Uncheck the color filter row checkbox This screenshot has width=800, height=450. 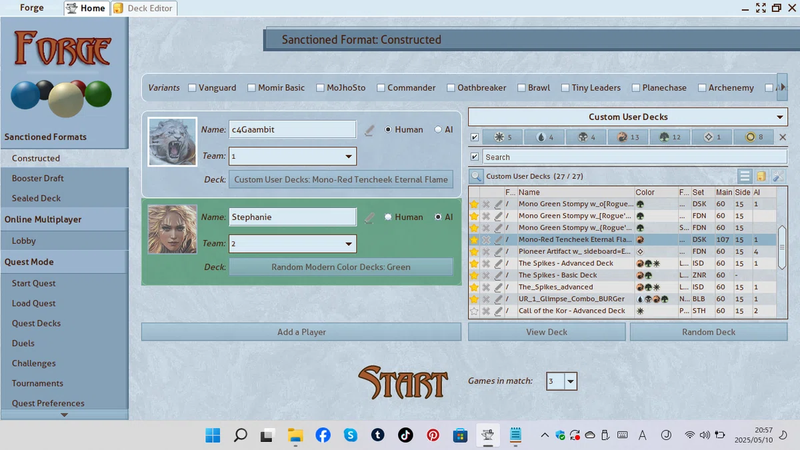pyautogui.click(x=475, y=137)
